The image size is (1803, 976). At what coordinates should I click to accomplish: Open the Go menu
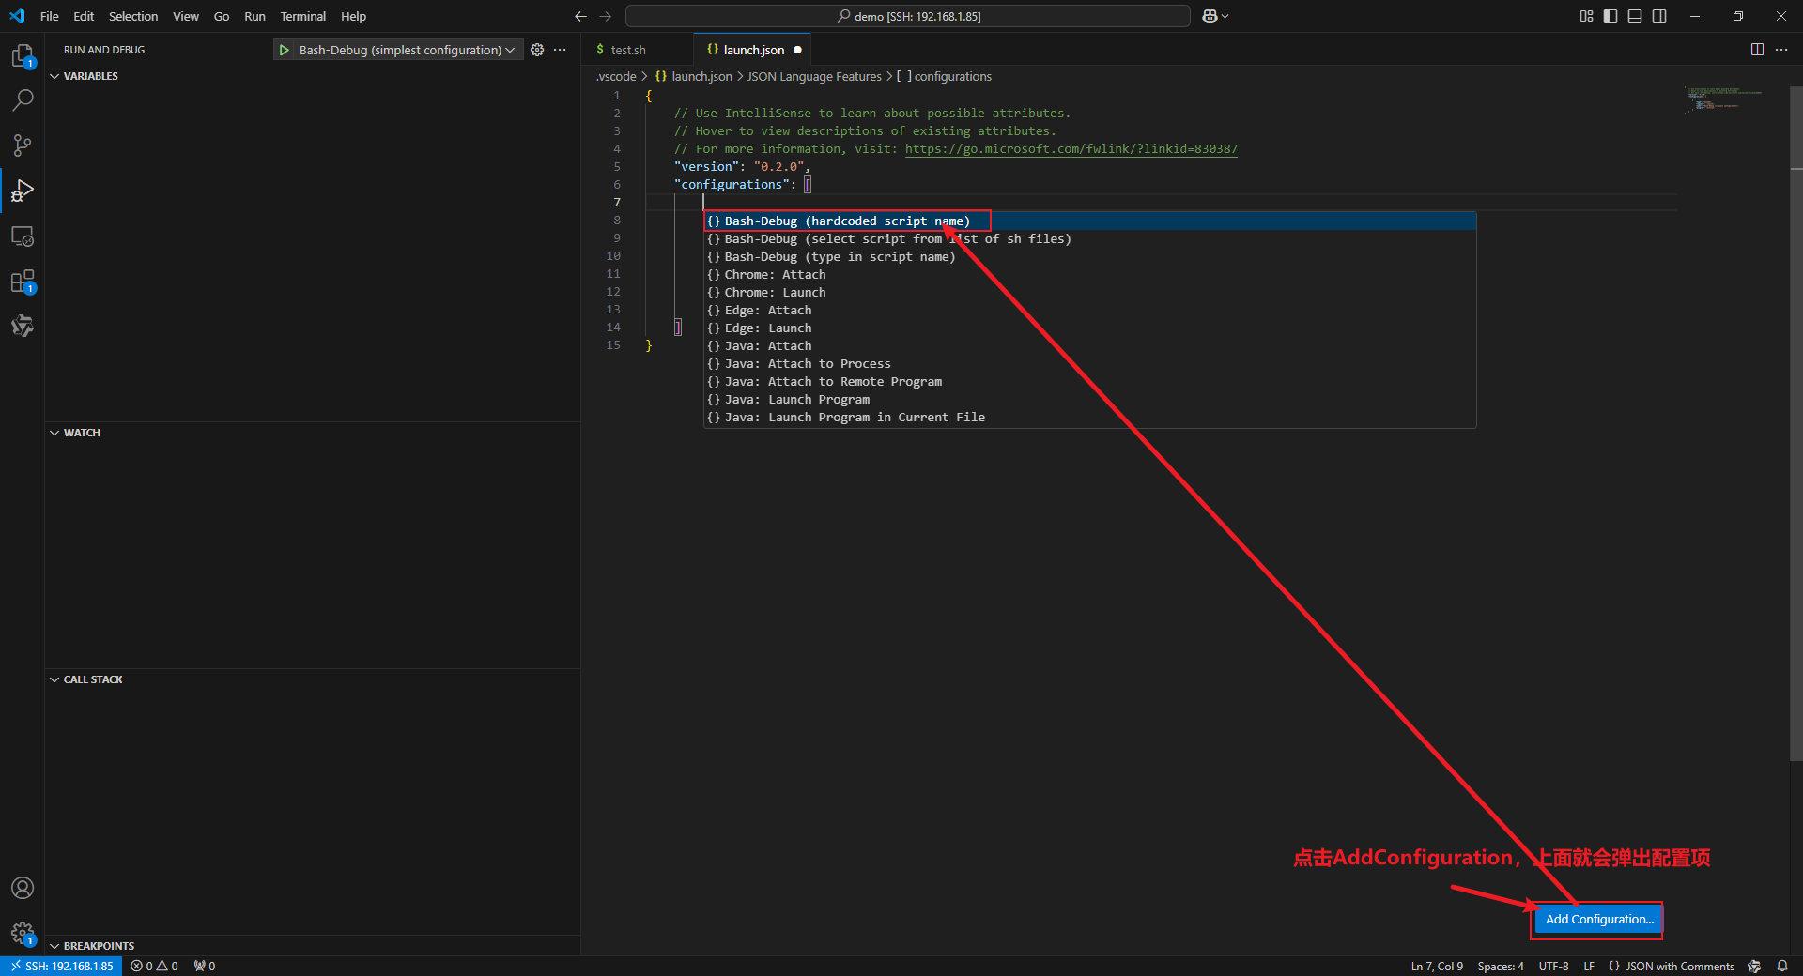tap(222, 16)
